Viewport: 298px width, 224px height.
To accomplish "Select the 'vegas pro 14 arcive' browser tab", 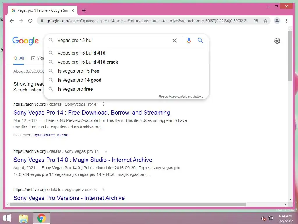I will [42, 10].
